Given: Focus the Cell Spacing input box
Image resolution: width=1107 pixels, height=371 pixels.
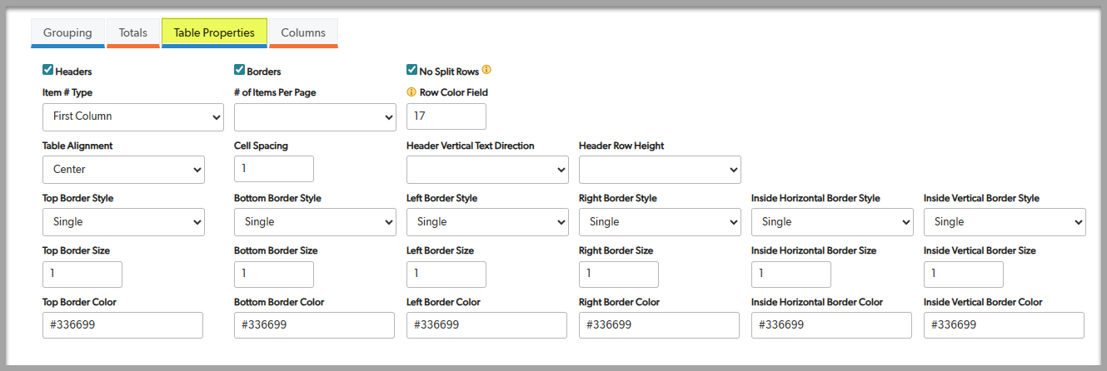Looking at the screenshot, I should pos(274,169).
